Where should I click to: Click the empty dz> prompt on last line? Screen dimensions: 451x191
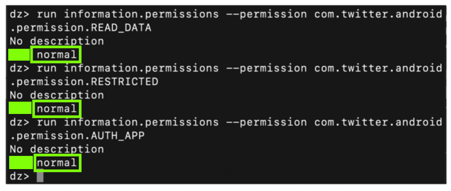click(x=19, y=176)
